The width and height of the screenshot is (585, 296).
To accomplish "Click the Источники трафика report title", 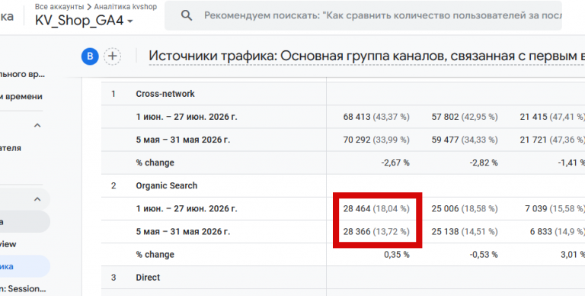I will click(366, 56).
